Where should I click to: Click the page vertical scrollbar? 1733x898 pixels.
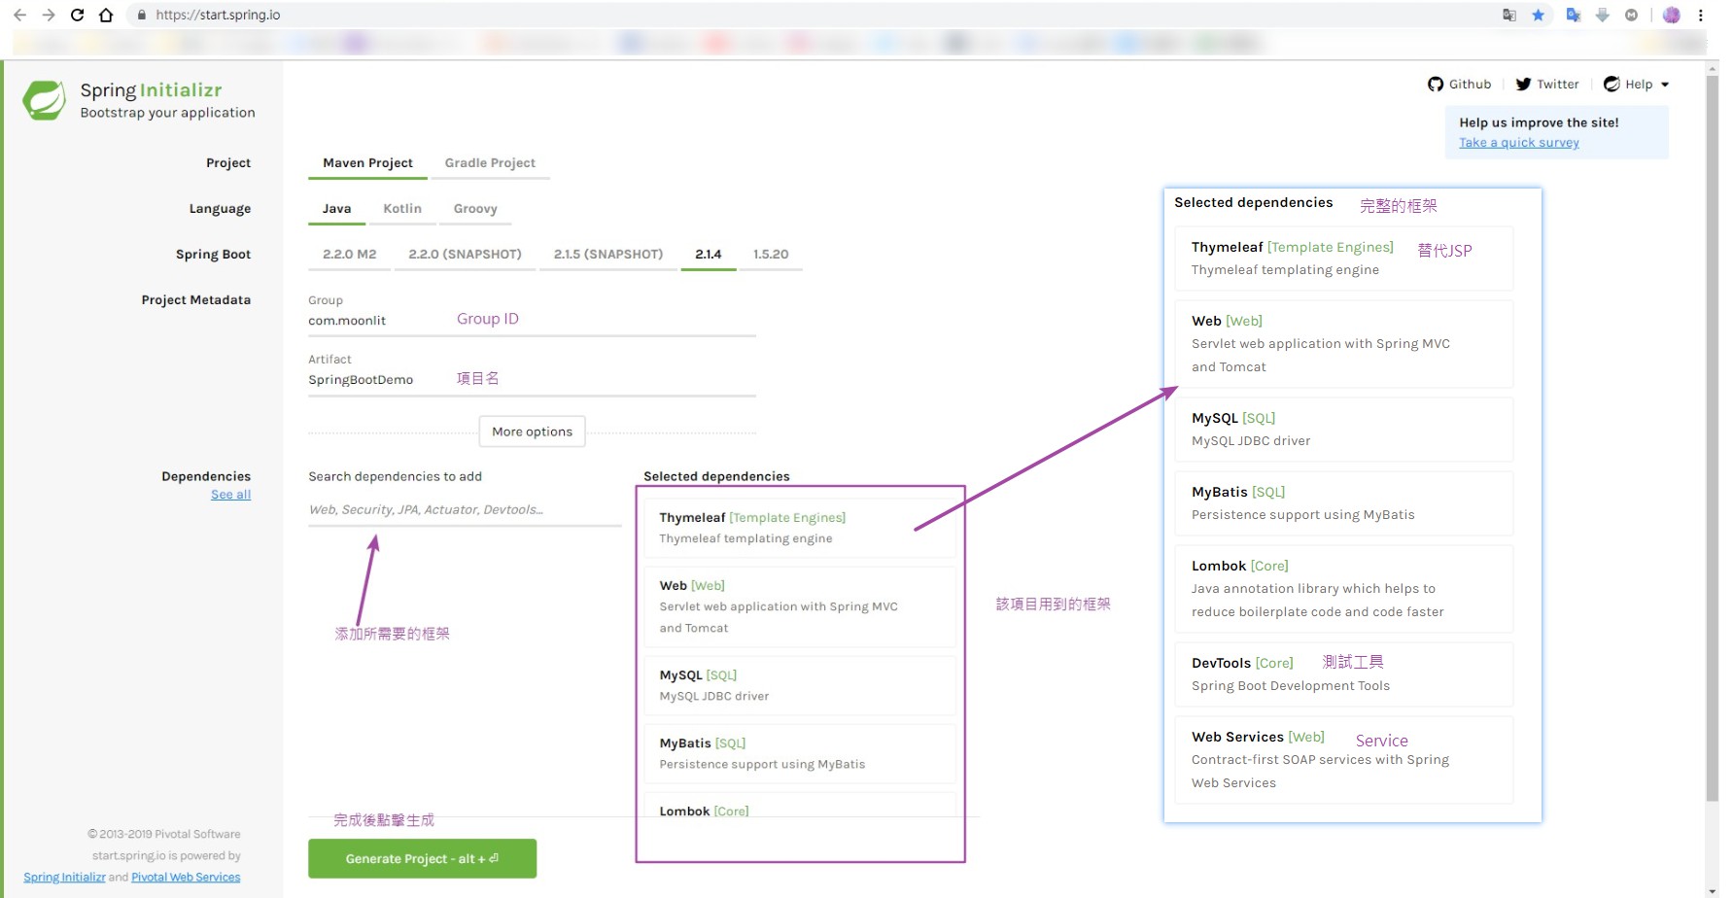click(1713, 437)
